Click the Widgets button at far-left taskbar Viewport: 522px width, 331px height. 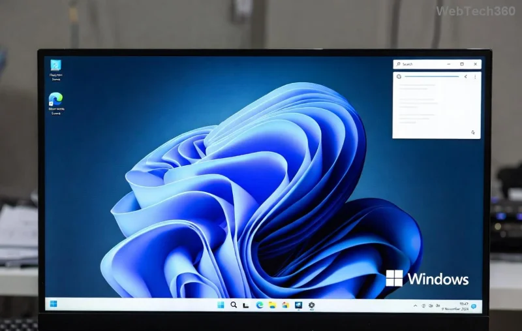point(53,304)
